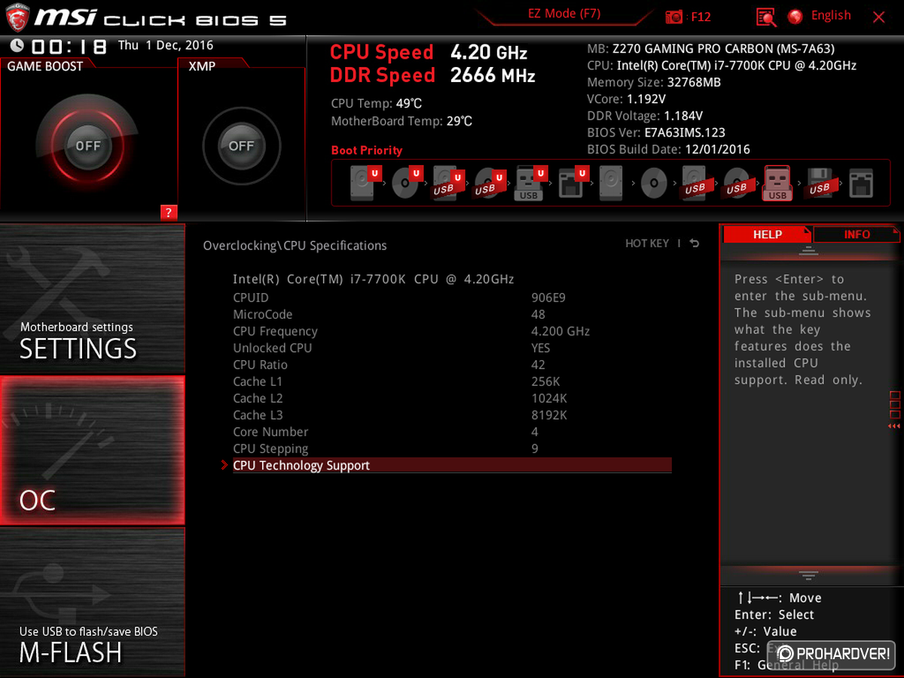
Task: Close the BIOS with the X icon
Action: click(x=879, y=17)
